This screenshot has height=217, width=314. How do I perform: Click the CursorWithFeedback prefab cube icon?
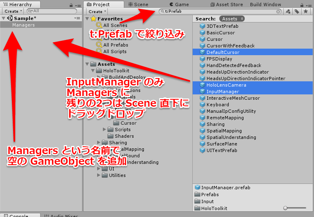click(203, 46)
